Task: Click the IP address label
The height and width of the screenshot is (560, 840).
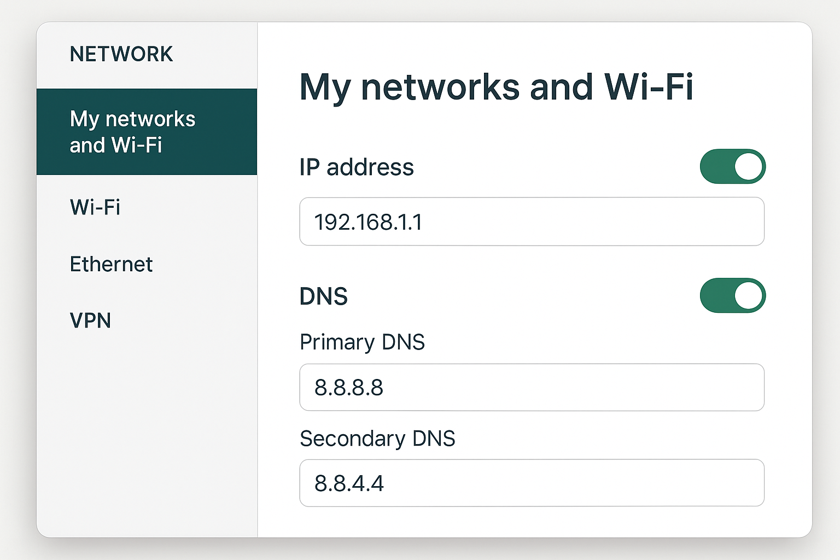Action: 357,167
